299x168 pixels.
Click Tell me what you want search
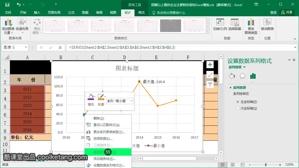[169, 13]
